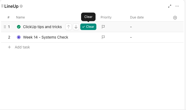Open Due date for ClickUp tips task
The width and height of the screenshot is (186, 110).
[131, 27]
